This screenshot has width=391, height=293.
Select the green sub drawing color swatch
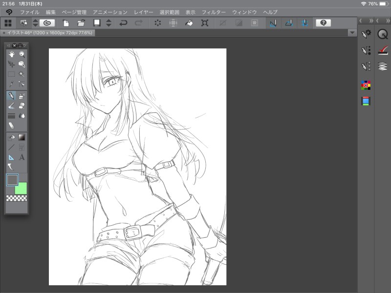pyautogui.click(x=21, y=188)
